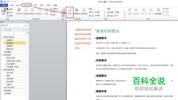This screenshot has height=100, width=178.
Task: Click the Redo icon in the quick access toolbar
Action: pos(12,2)
